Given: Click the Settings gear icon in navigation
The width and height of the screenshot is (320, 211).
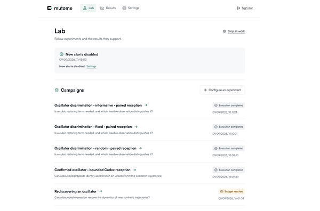Looking at the screenshot, I should pyautogui.click(x=124, y=8).
